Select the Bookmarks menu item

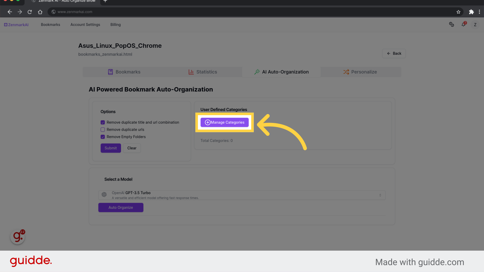tap(50, 25)
